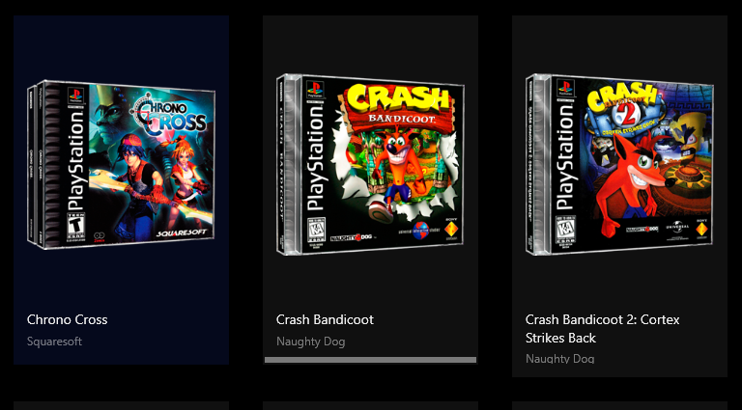Select the Crash Bandicoot game case image

click(x=371, y=164)
